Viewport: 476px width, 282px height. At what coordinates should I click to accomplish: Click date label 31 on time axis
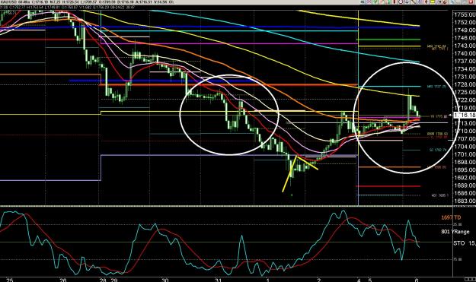(219, 280)
